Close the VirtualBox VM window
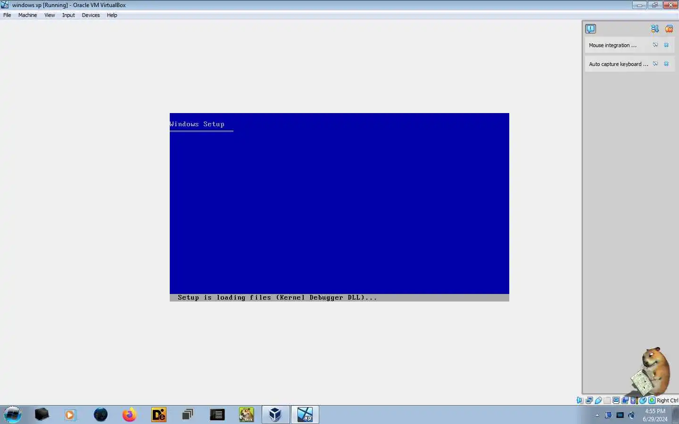This screenshot has width=679, height=424. [670, 5]
